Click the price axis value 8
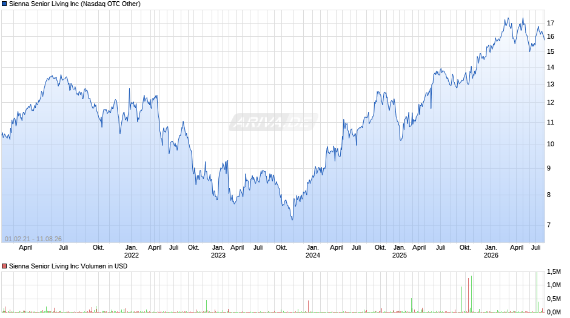 549,195
